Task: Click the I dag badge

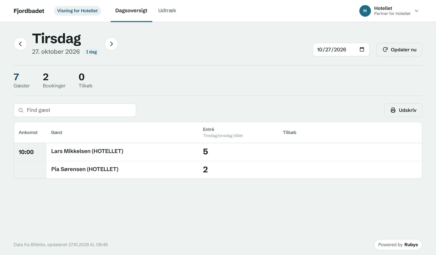Action: coord(92,52)
